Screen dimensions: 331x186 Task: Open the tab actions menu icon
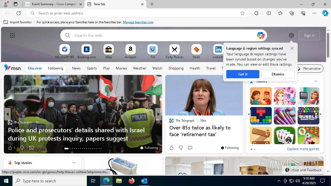(16, 4)
